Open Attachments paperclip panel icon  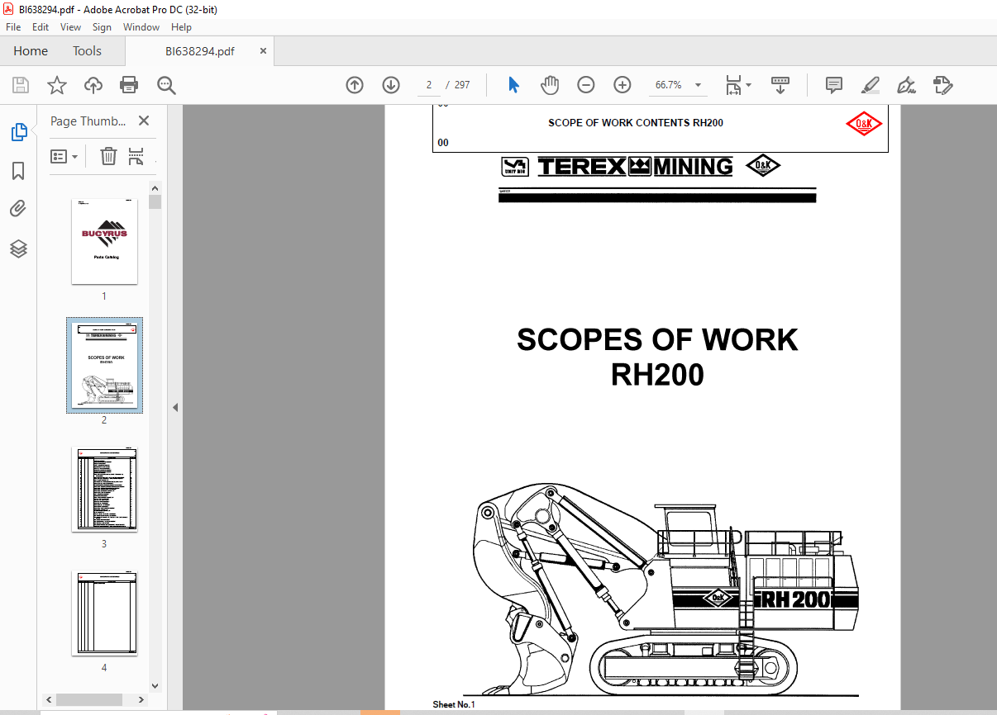coord(18,210)
